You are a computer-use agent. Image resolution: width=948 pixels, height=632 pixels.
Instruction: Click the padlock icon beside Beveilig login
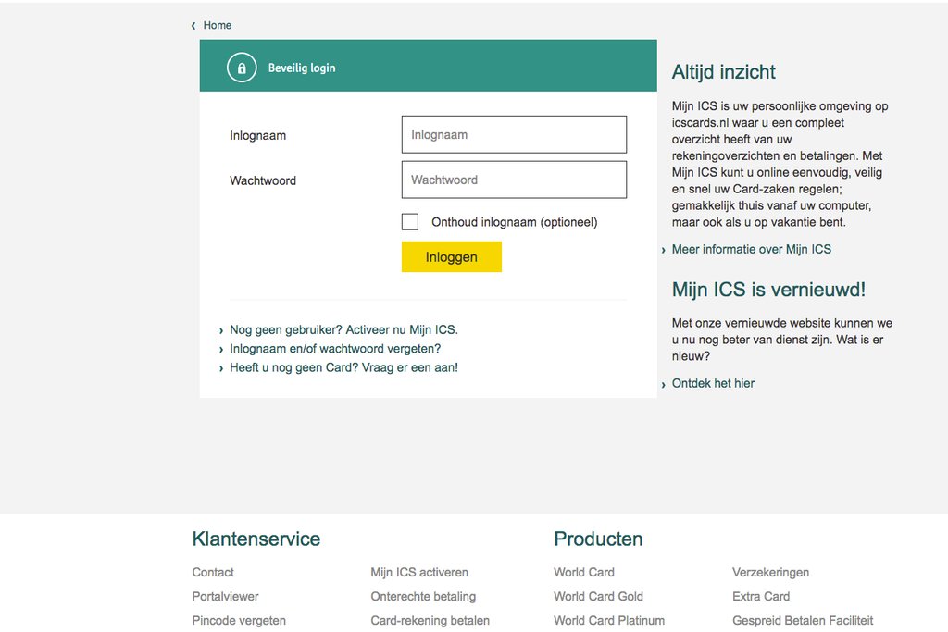click(242, 68)
